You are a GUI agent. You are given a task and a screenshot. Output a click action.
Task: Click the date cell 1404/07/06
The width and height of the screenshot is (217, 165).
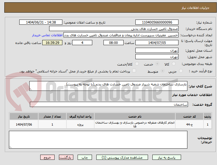click(x=24, y=124)
